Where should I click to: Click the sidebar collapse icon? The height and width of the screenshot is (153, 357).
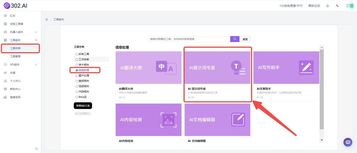(37, 149)
